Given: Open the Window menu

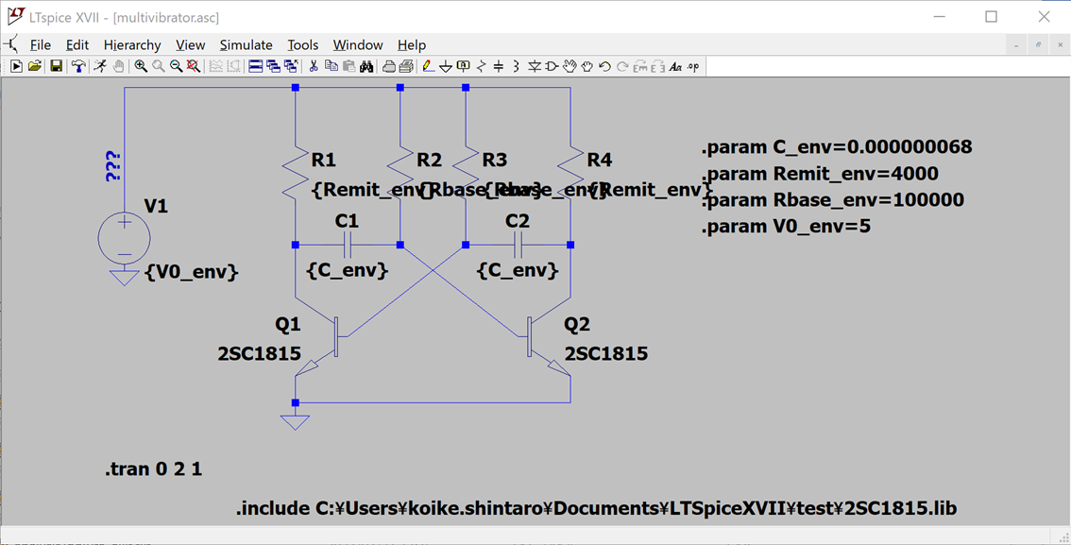Looking at the screenshot, I should click(358, 45).
